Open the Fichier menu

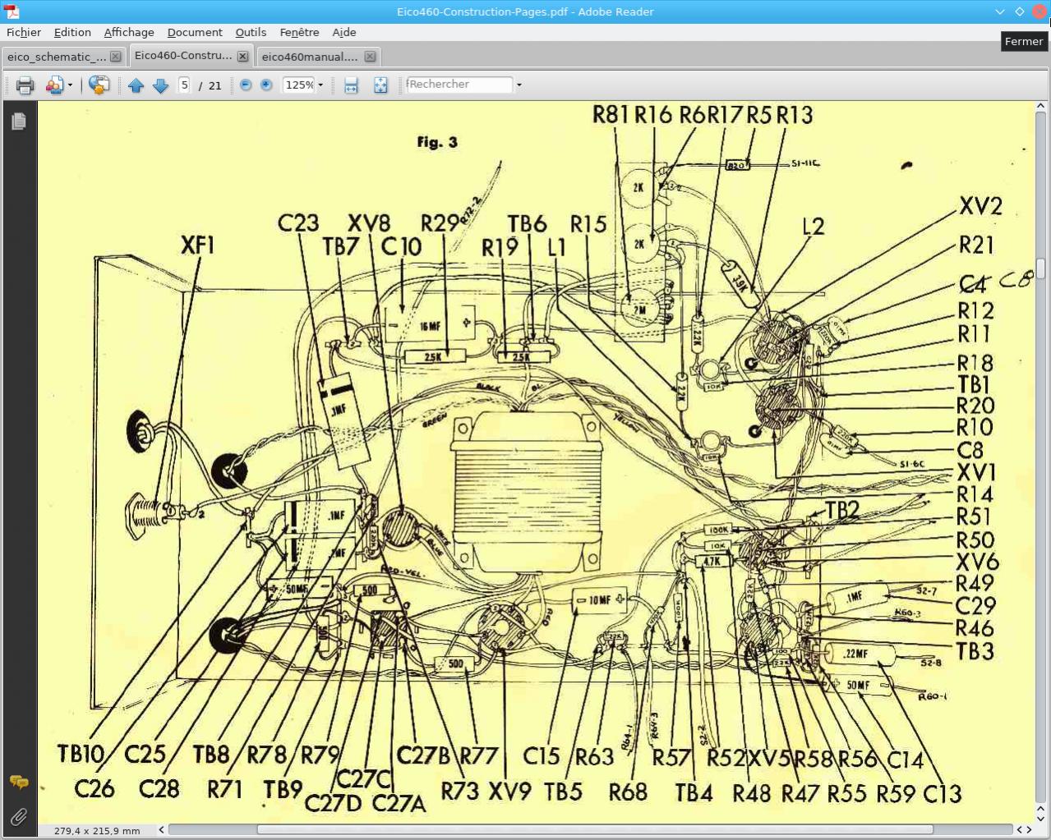(x=24, y=32)
